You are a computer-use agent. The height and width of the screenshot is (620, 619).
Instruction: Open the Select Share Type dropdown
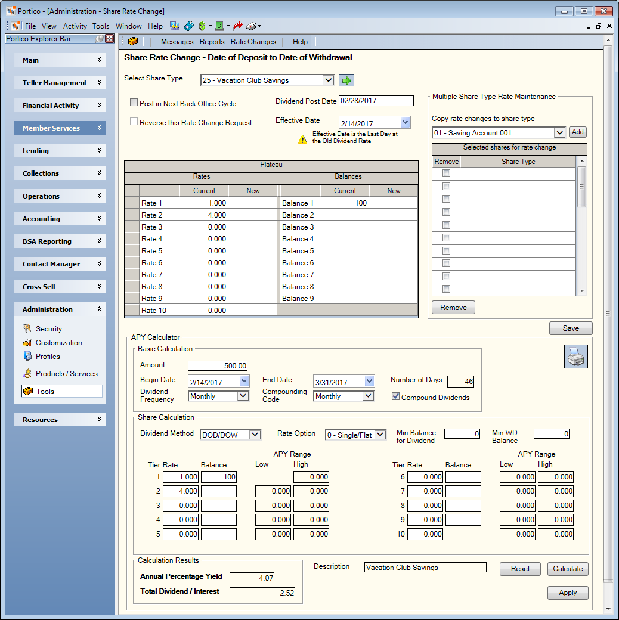[328, 80]
